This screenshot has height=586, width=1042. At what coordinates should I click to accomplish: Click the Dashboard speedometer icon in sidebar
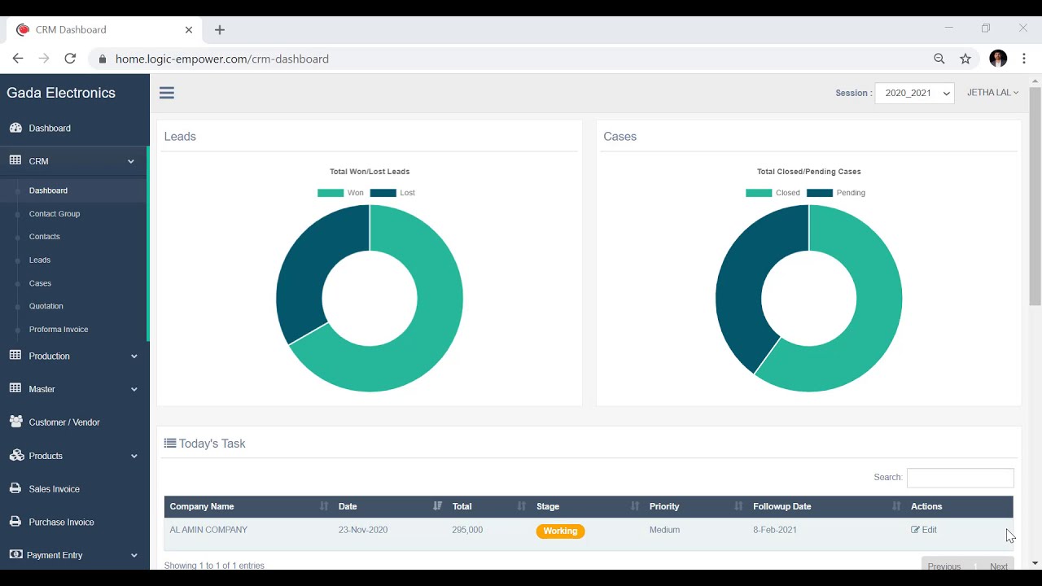(x=15, y=128)
